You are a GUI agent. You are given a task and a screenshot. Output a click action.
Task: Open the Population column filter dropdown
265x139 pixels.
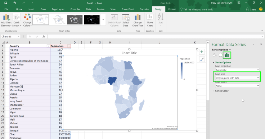(x=69, y=46)
